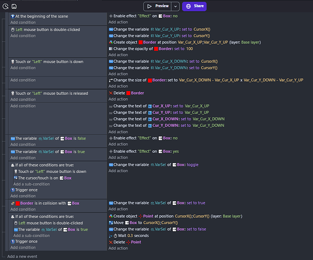Click the red Border swatch in opacity action
The image size is (313, 260).
(156, 49)
